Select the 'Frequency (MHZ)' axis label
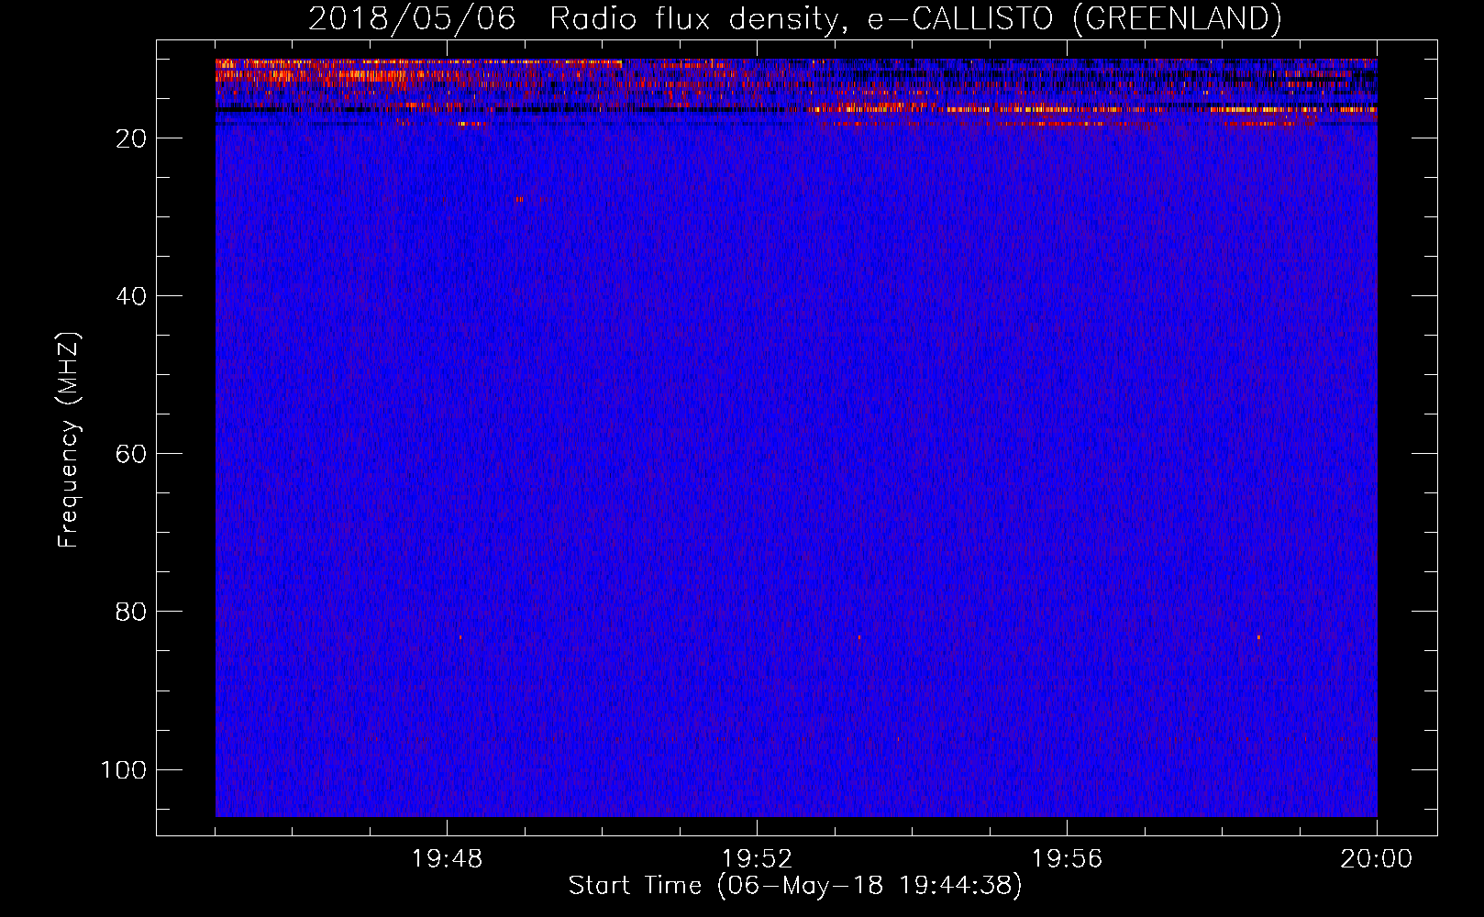The height and width of the screenshot is (917, 1484). [x=69, y=439]
